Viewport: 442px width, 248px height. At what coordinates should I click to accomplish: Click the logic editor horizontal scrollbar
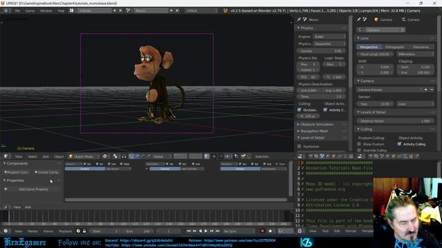click(176, 200)
